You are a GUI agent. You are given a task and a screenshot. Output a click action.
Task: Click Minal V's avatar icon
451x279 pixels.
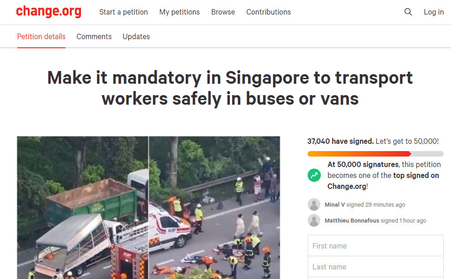pyautogui.click(x=314, y=204)
